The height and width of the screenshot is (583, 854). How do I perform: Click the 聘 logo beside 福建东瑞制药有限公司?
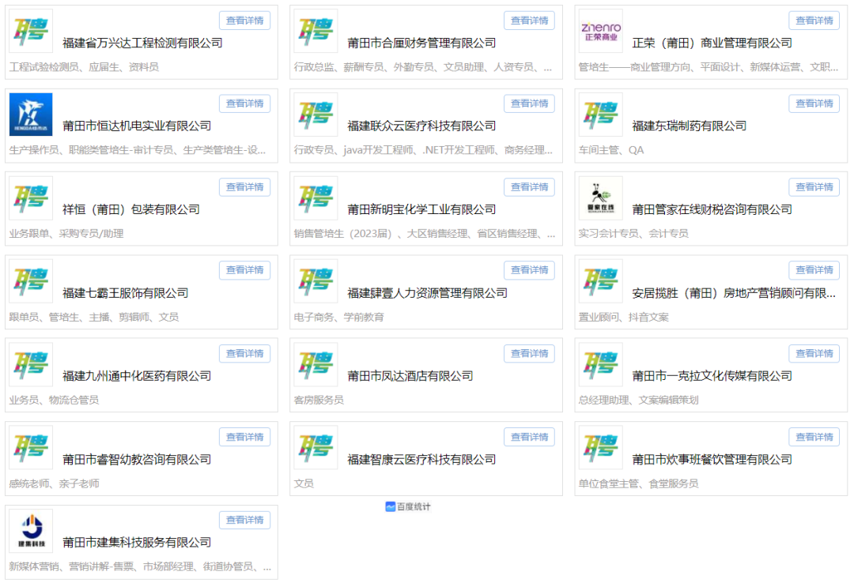point(600,115)
